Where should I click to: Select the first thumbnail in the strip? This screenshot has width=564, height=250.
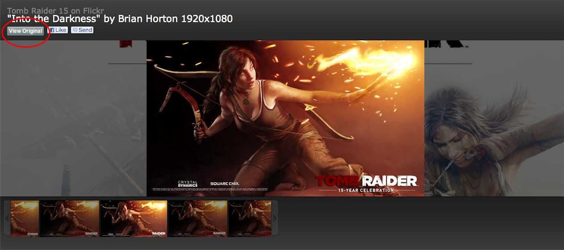pos(24,218)
